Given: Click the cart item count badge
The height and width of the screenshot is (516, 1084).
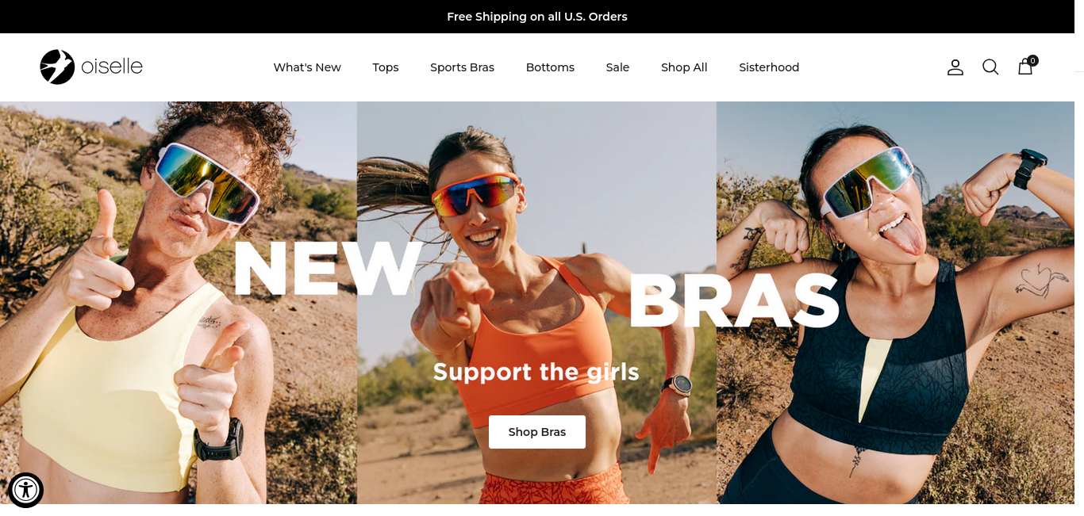Looking at the screenshot, I should point(1032,60).
